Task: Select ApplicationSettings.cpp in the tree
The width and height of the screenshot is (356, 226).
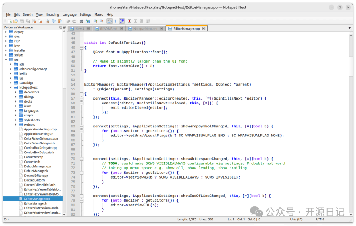Action: pos(40,130)
